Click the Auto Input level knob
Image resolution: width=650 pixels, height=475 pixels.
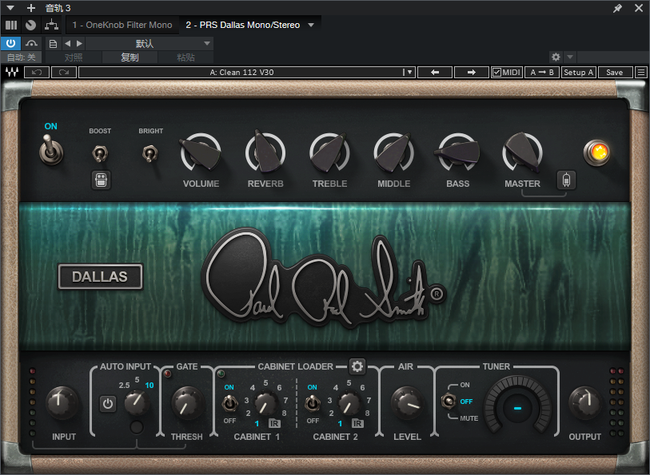(x=137, y=403)
